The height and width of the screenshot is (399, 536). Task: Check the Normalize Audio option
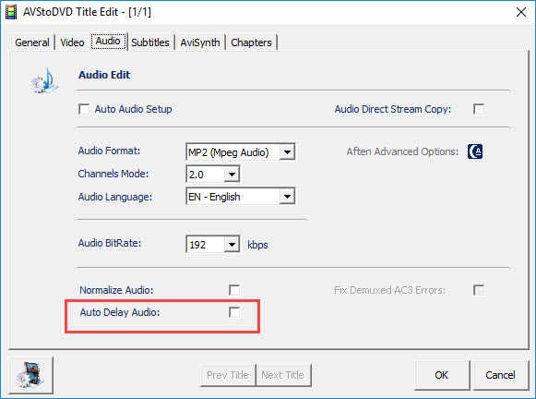coord(234,290)
